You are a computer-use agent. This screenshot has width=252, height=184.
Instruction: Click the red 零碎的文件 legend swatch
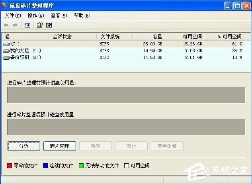10,165
